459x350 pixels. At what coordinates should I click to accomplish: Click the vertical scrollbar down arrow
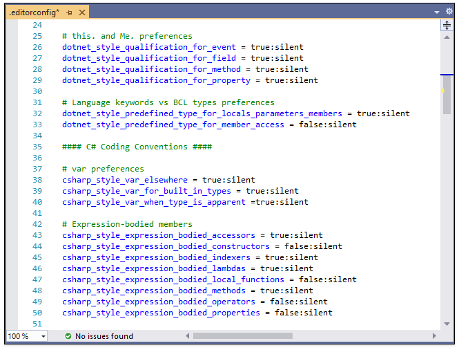tap(447, 324)
